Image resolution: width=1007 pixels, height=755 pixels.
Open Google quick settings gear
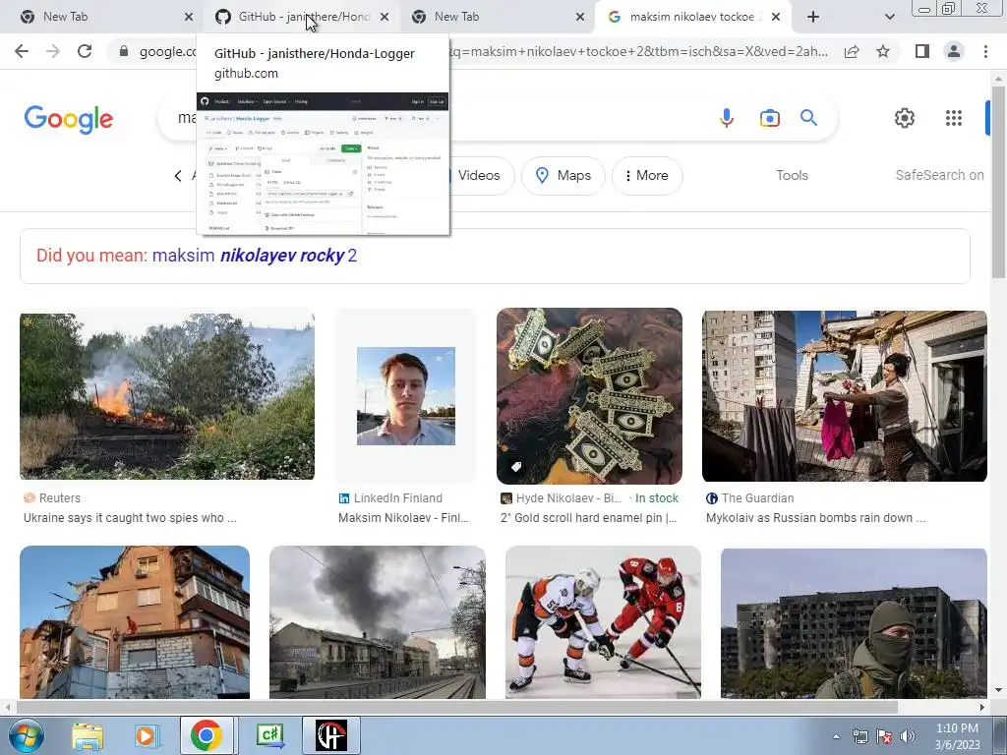tap(905, 118)
